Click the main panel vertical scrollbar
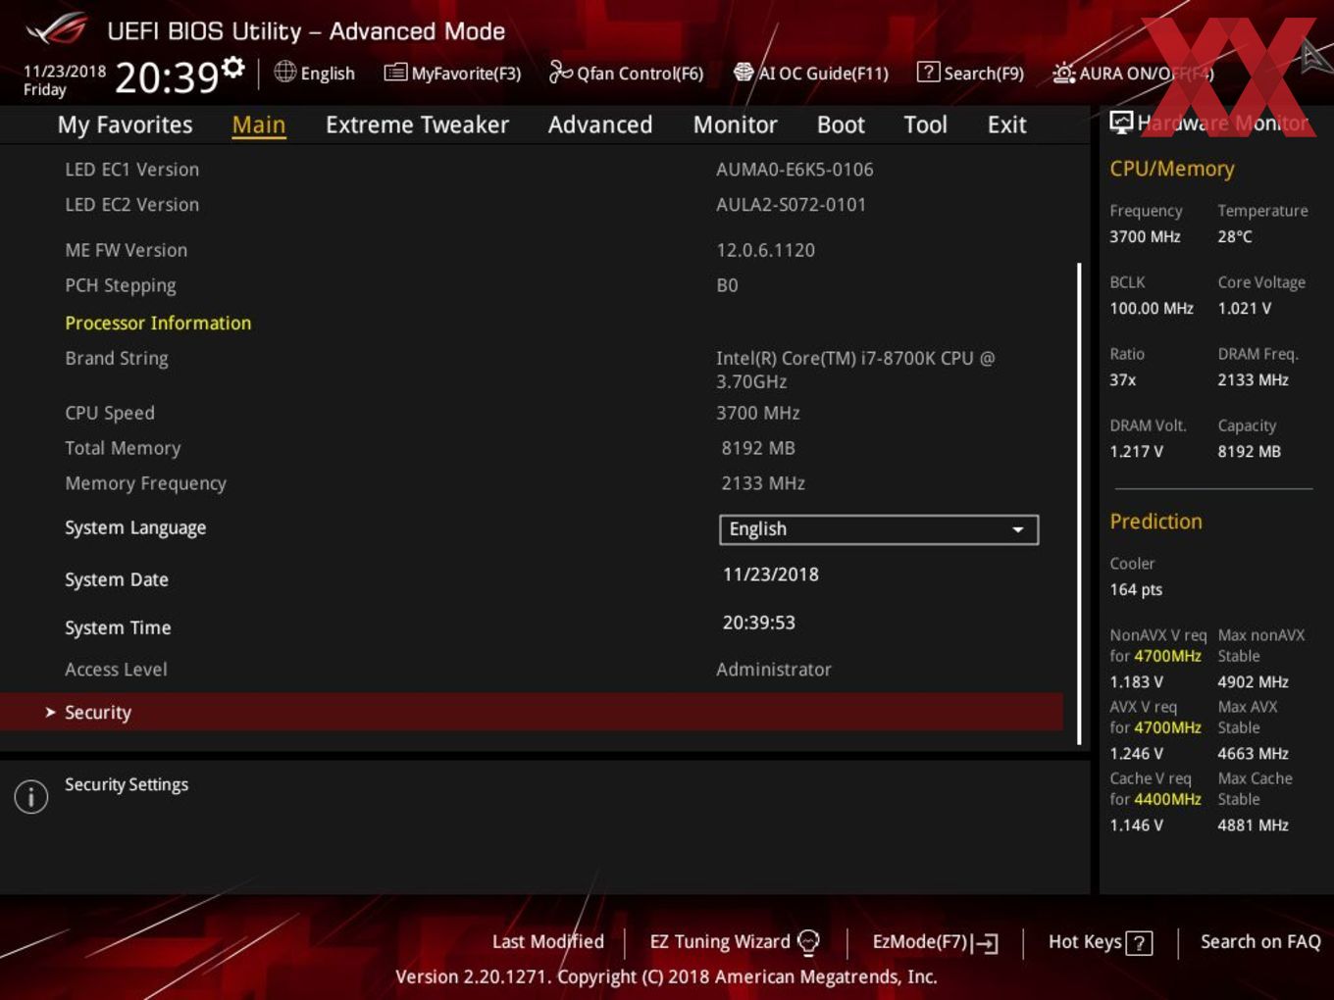The height and width of the screenshot is (1000, 1334). tap(1080, 502)
